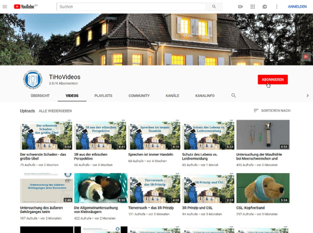Open the hamburger guide menu
This screenshot has height=233, width=313.
point(5,7)
